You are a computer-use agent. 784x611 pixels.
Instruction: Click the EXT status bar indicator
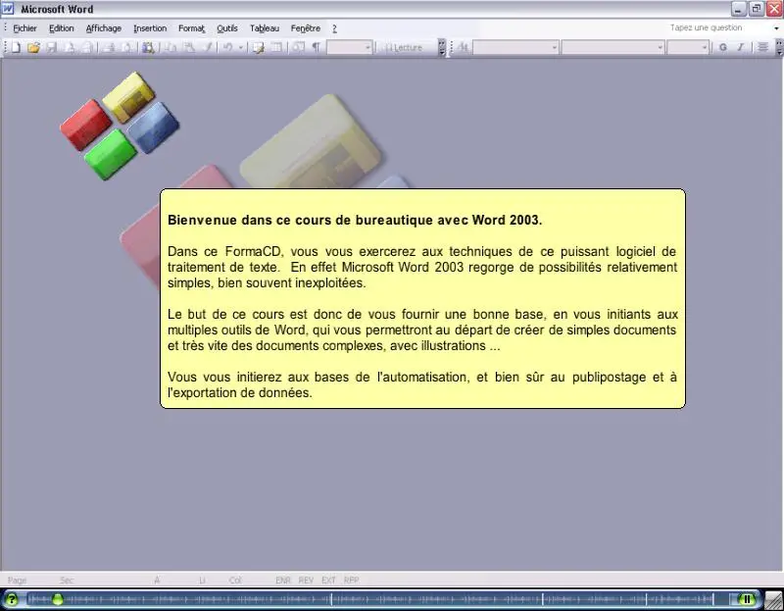[x=328, y=581]
